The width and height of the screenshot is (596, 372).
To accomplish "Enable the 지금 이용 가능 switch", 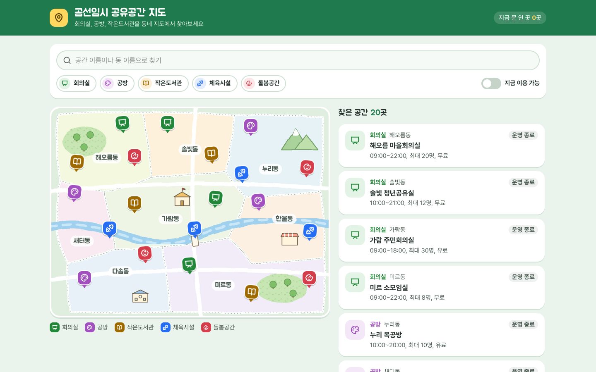I will pyautogui.click(x=491, y=83).
